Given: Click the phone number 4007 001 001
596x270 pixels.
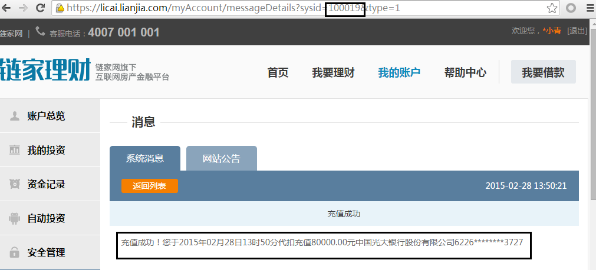Looking at the screenshot, I should [124, 32].
